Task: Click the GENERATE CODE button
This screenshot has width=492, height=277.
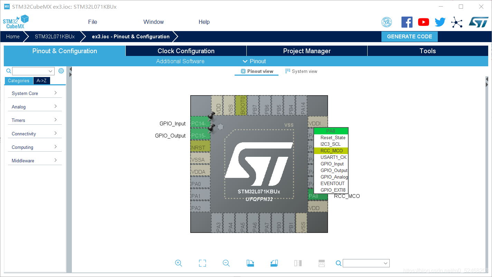Action: [x=409, y=36]
